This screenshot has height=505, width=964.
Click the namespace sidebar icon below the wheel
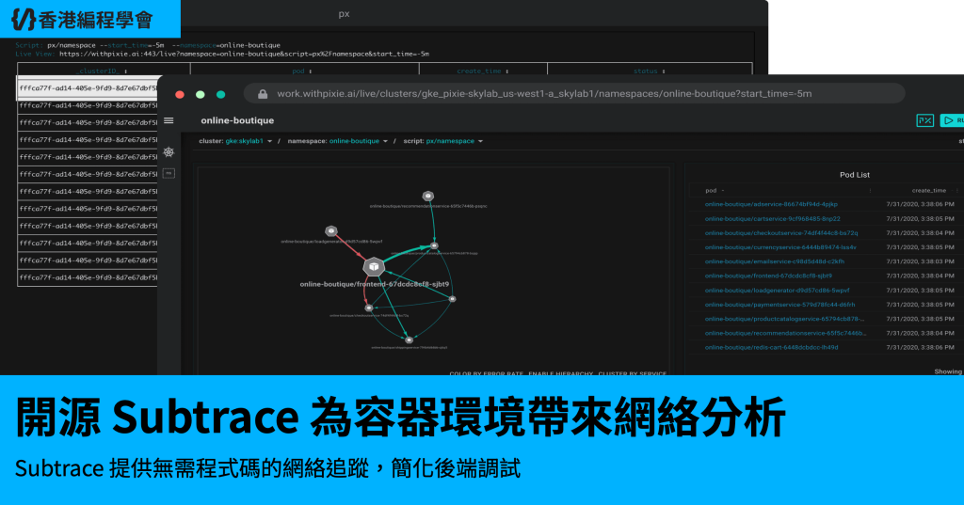(169, 173)
